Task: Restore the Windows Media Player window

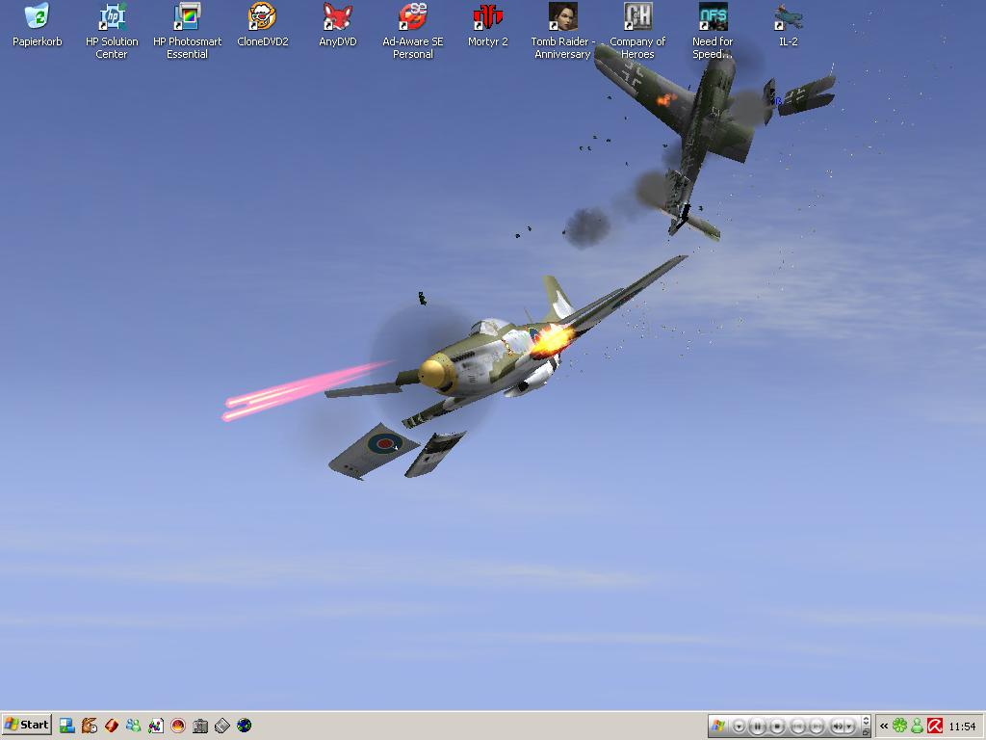Action: coord(866,732)
